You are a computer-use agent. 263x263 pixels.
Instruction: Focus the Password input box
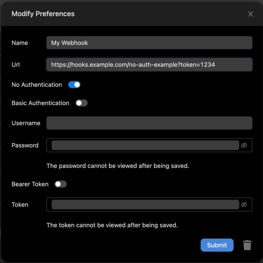pyautogui.click(x=145, y=145)
